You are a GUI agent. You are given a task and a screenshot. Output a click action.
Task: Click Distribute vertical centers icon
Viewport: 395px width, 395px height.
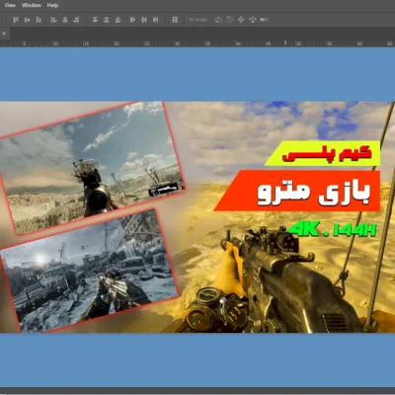coord(106,20)
